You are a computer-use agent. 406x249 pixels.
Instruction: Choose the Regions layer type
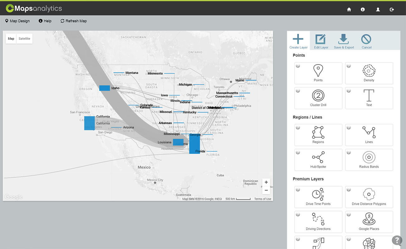(x=318, y=135)
